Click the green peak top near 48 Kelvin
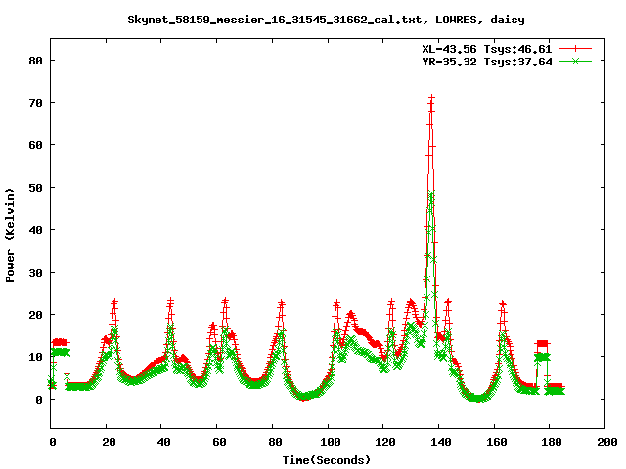Screen dimensions: 626x469 tap(431, 193)
